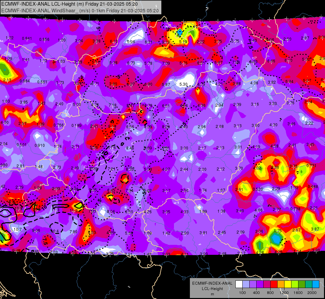Click the grid value '0.520'
The image size is (325, 299).
(258, 189)
